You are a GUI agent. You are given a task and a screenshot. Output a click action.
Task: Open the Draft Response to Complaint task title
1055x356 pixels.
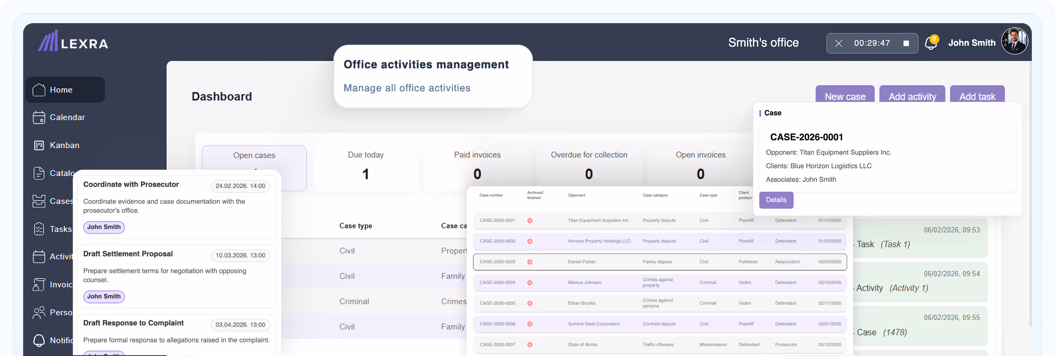point(133,323)
